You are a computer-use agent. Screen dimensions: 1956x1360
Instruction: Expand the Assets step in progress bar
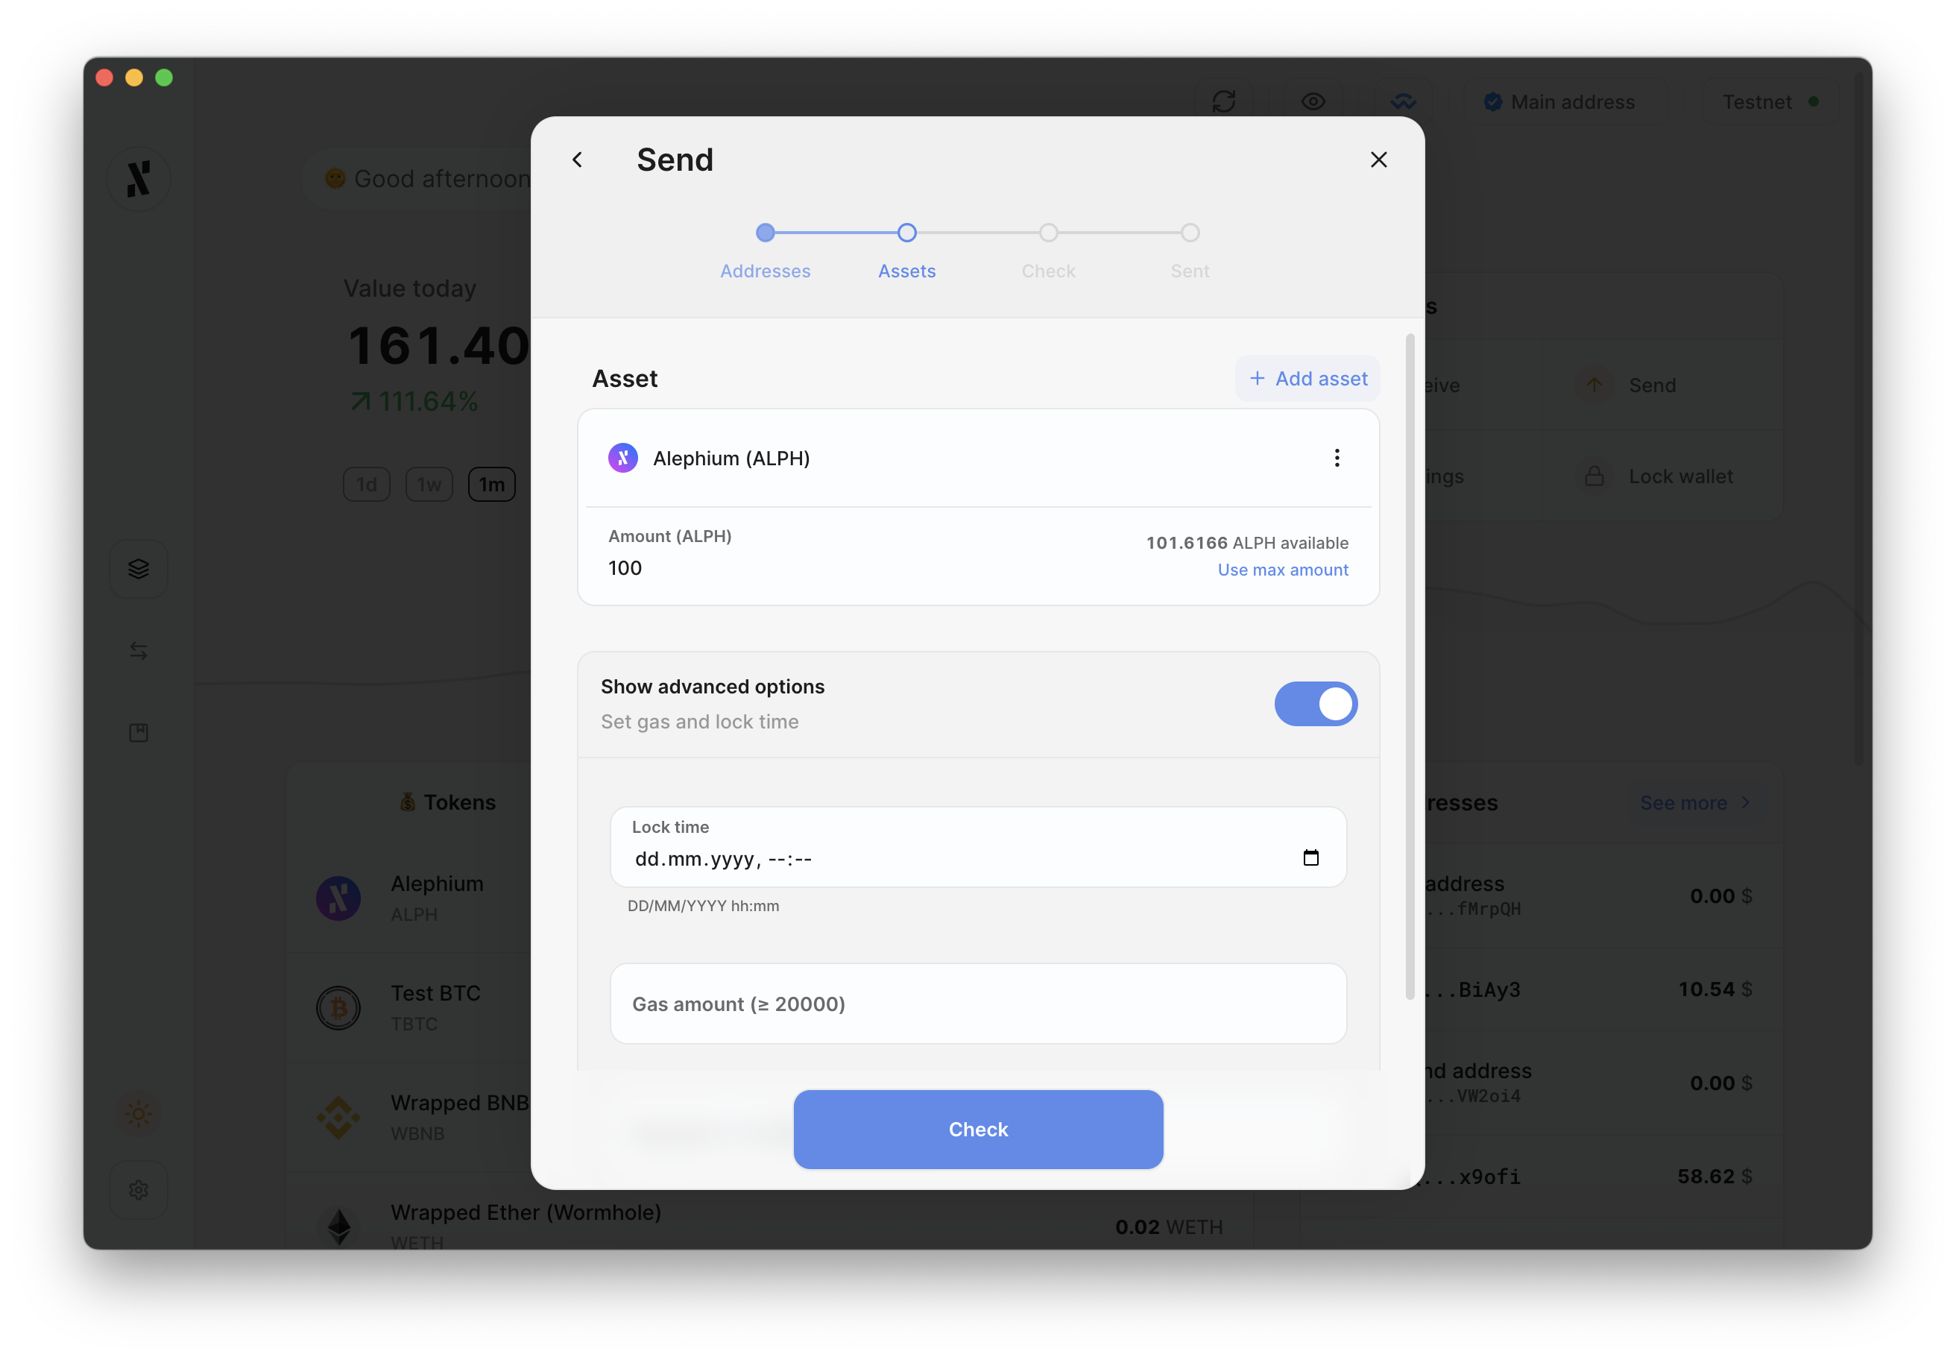pos(906,232)
